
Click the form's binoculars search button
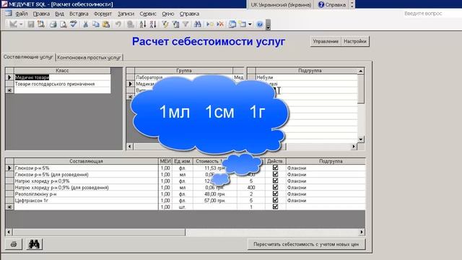click(34, 244)
